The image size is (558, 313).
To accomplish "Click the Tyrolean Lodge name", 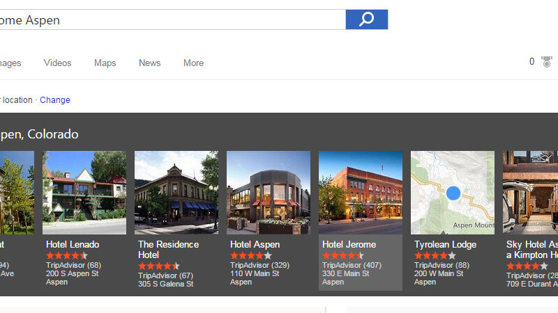I will 445,245.
